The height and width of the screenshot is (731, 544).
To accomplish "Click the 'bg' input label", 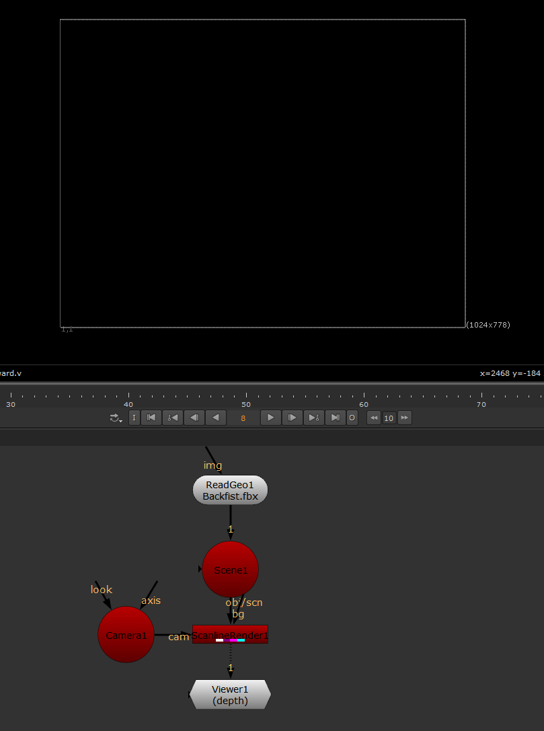I will tap(238, 614).
